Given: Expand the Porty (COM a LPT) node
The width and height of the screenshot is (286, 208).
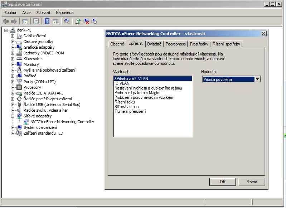Looking at the screenshot, I should coord(13,82).
